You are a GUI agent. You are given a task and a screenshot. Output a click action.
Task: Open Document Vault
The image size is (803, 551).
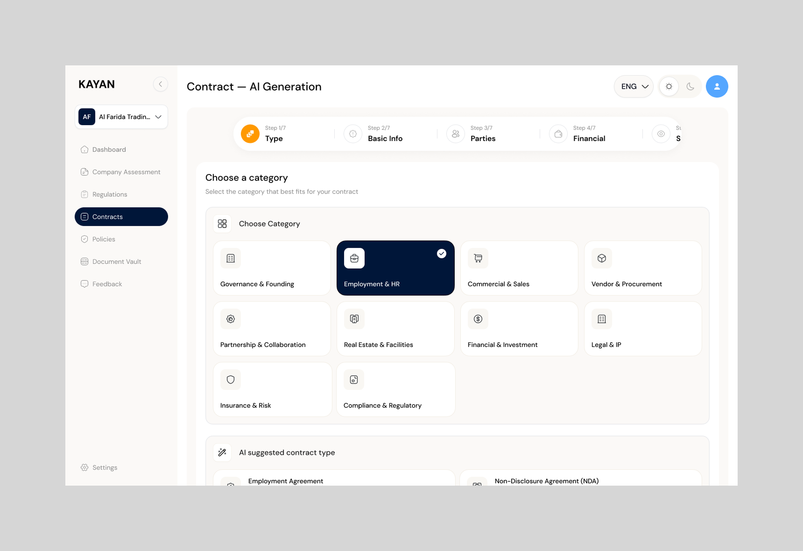pos(121,261)
